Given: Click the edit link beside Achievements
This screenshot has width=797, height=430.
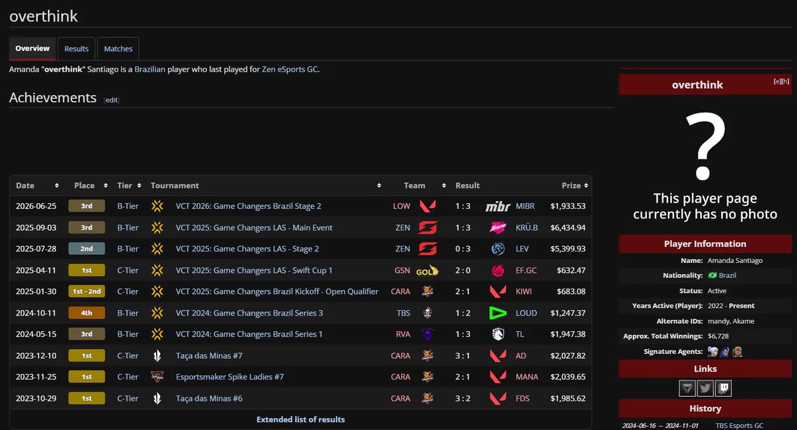Looking at the screenshot, I should pyautogui.click(x=112, y=100).
